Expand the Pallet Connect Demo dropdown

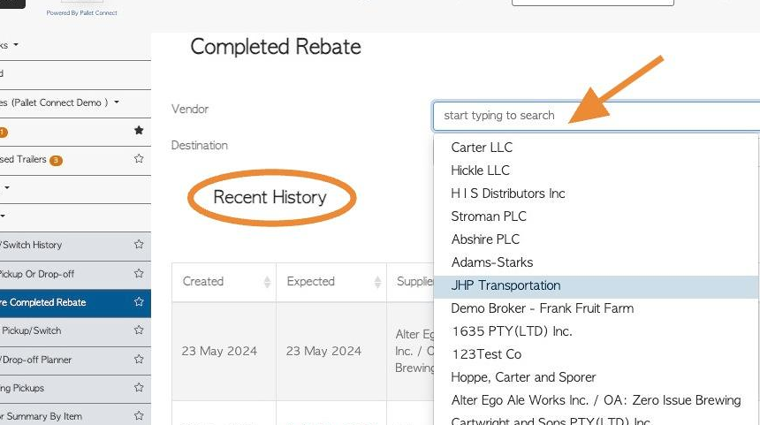[x=117, y=102]
